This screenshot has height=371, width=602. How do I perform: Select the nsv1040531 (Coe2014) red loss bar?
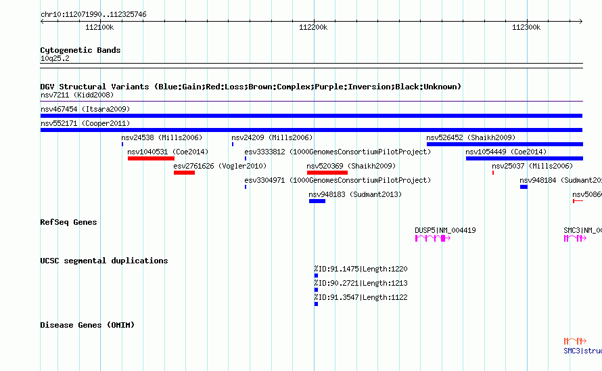[x=151, y=158]
